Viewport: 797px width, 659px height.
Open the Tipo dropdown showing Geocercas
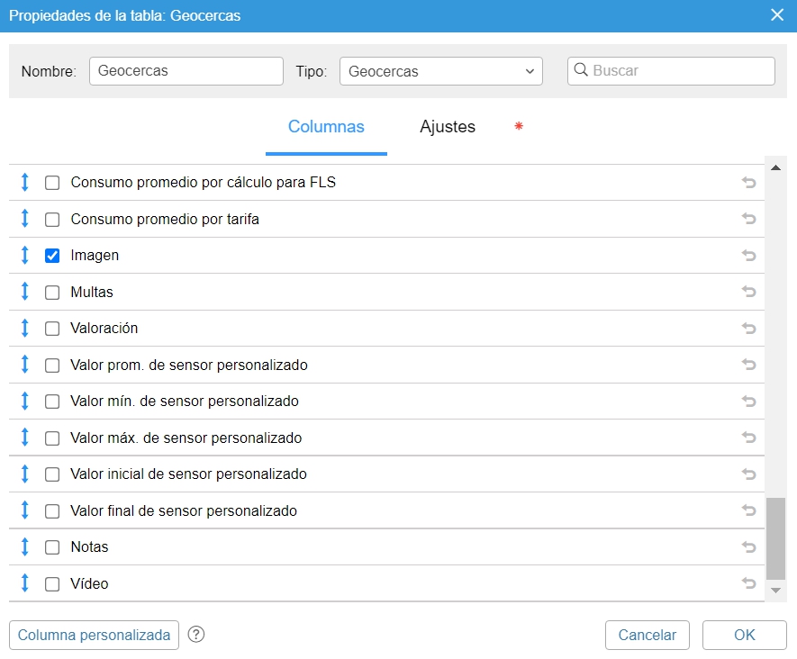(440, 71)
